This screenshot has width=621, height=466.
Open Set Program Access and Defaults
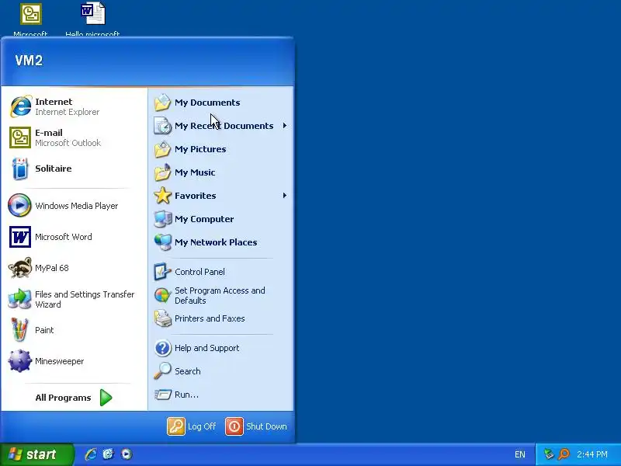click(x=220, y=295)
